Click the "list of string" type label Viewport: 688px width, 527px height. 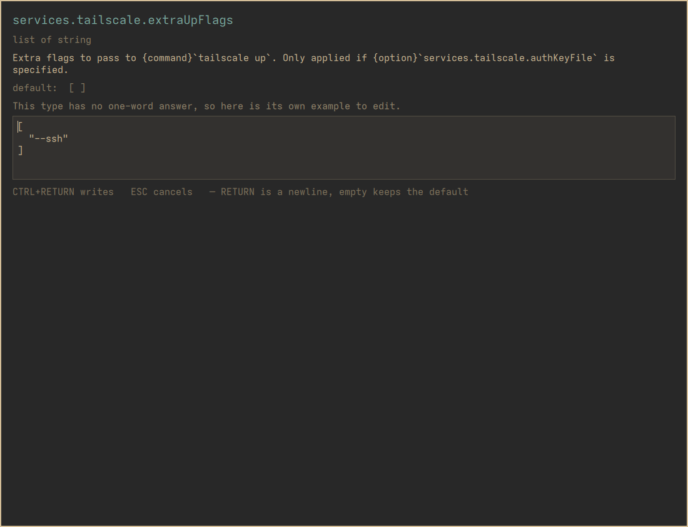click(52, 40)
